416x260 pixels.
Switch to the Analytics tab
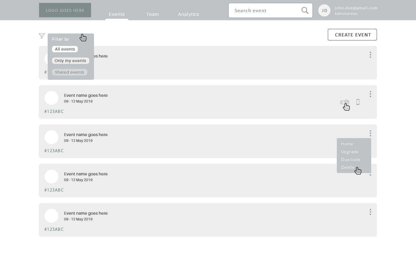pos(188,14)
